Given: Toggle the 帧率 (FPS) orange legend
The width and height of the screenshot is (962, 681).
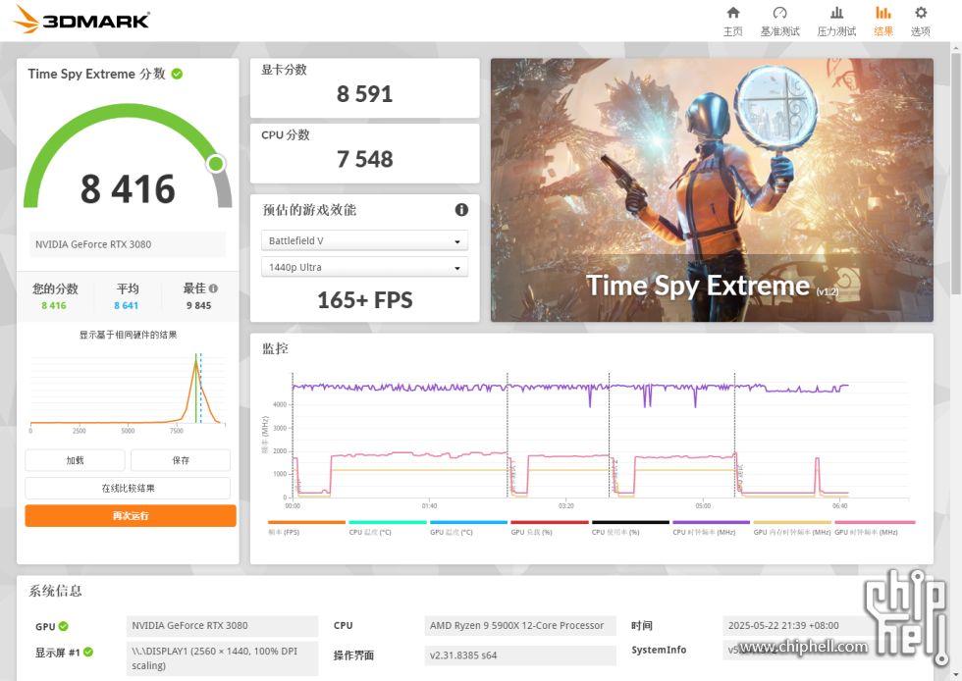Looking at the screenshot, I should point(306,527).
